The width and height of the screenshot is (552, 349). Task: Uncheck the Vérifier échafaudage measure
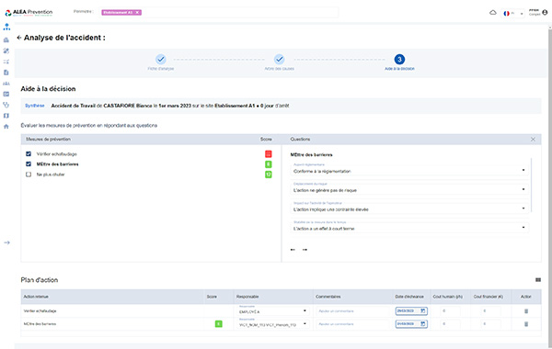(29, 154)
